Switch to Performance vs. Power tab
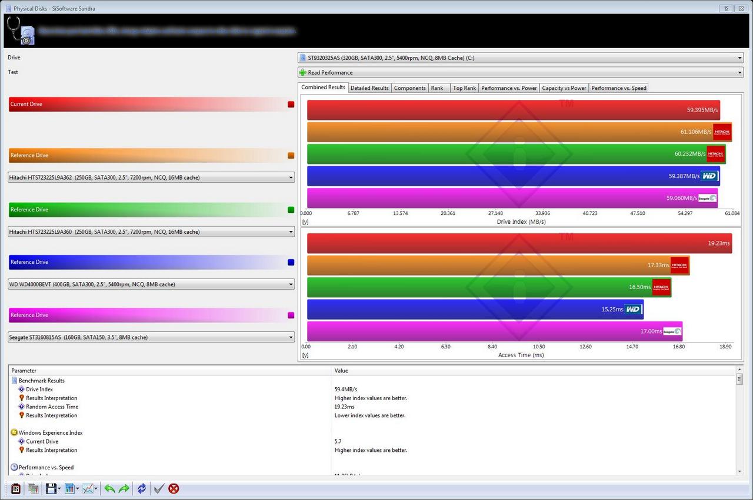 click(509, 88)
